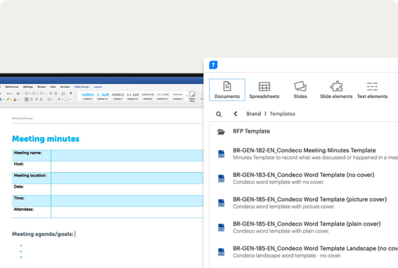The image size is (398, 268).
Task: Open the Slides category
Action: coord(300,90)
